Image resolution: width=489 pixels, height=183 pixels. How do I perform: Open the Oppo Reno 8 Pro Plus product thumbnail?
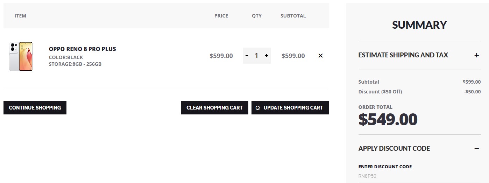tap(21, 56)
